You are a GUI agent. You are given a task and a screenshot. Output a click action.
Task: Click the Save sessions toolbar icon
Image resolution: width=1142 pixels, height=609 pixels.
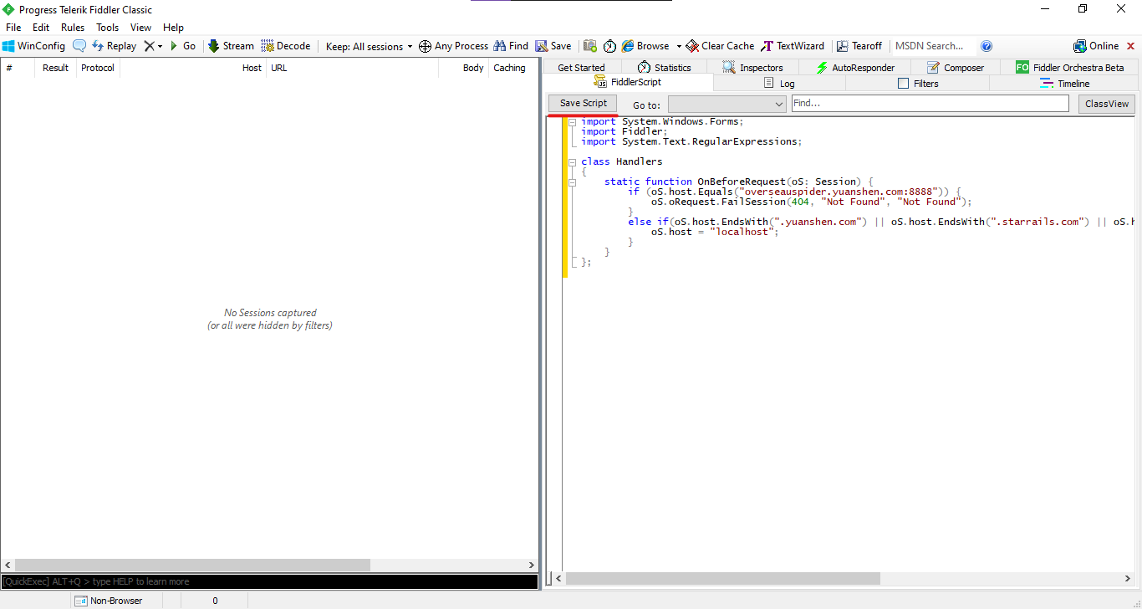click(x=553, y=46)
